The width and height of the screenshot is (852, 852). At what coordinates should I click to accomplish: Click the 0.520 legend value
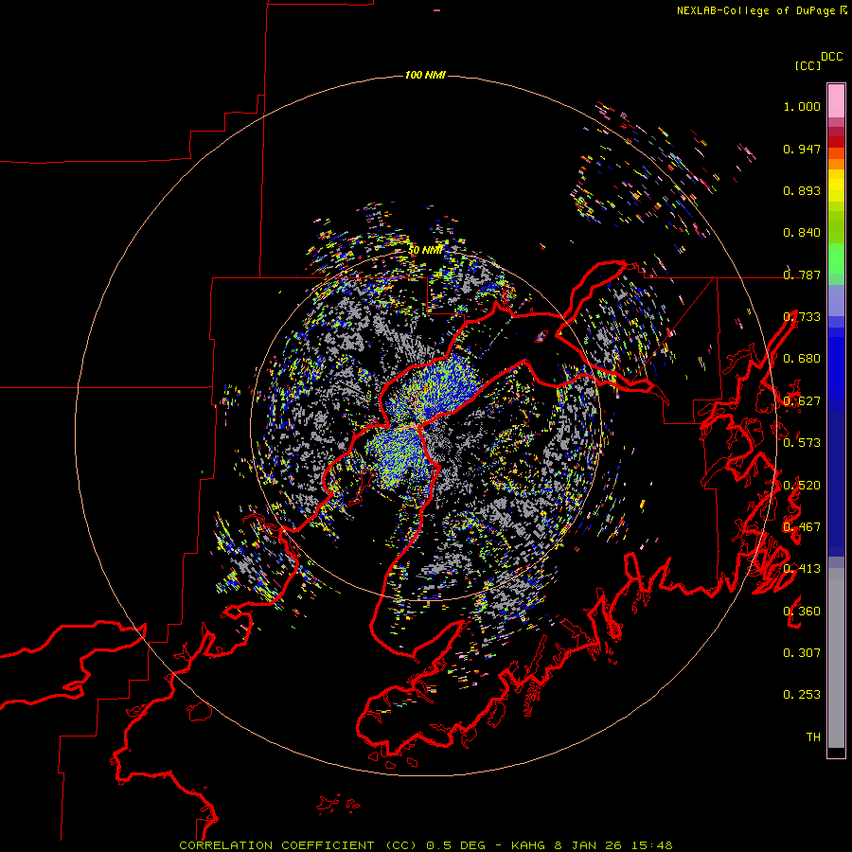pyautogui.click(x=802, y=486)
